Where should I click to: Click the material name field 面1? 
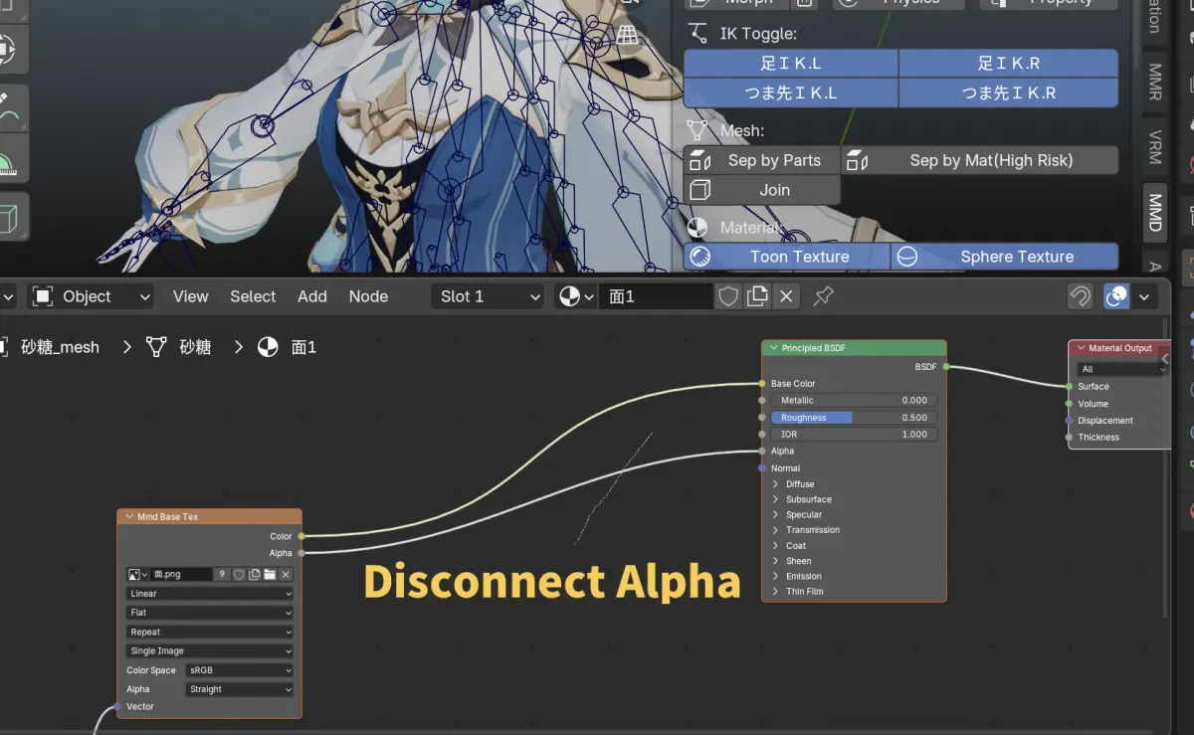tap(656, 296)
